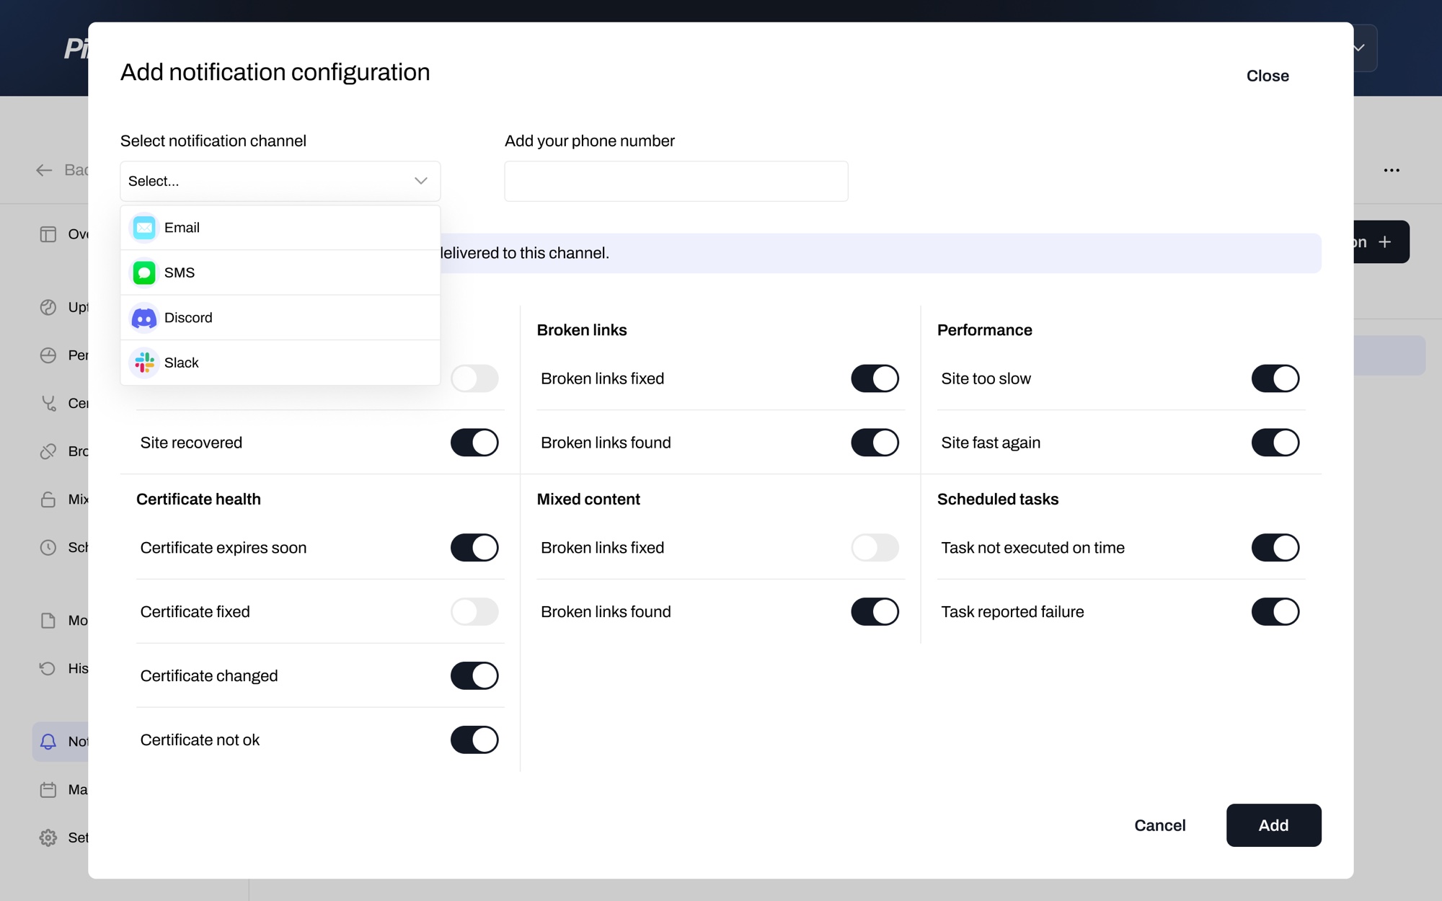This screenshot has height=901, width=1442.
Task: Open History rotate icon in sidebar
Action: [48, 669]
